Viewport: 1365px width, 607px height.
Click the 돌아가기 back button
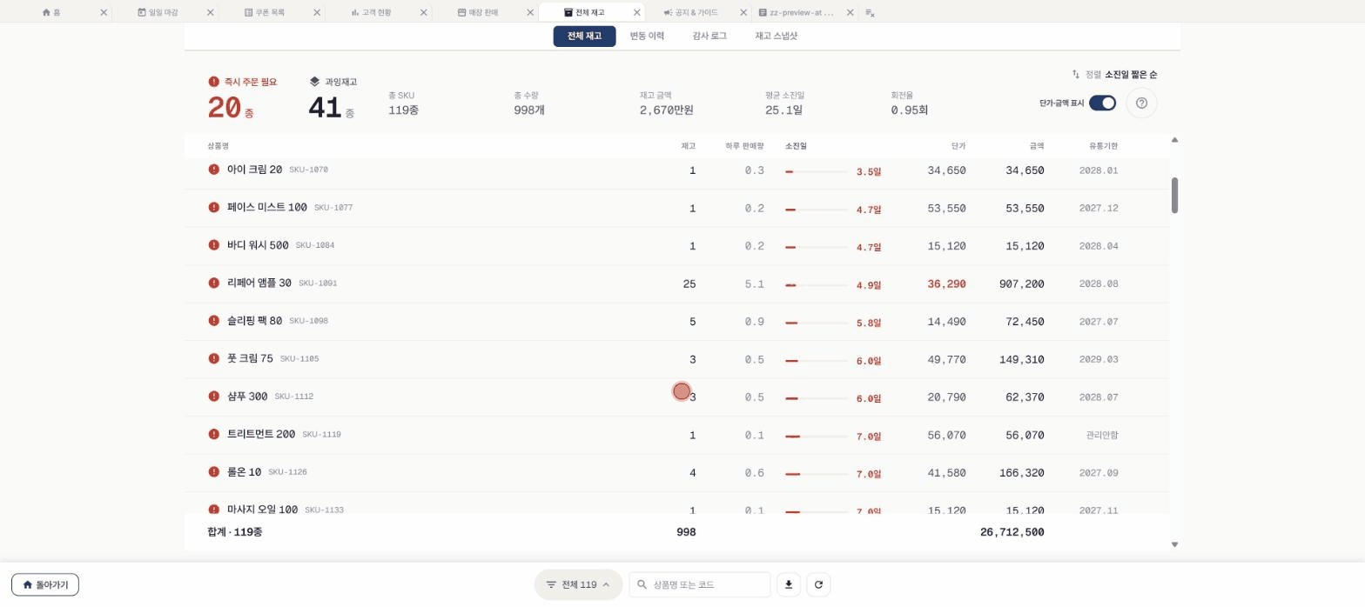click(45, 584)
